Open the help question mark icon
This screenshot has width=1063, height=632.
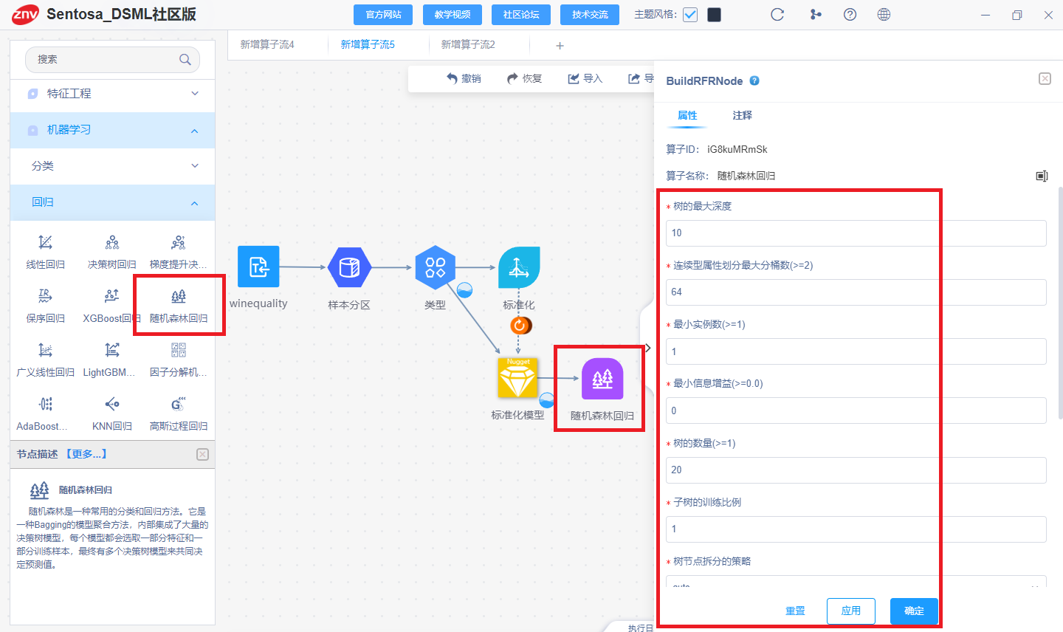850,15
